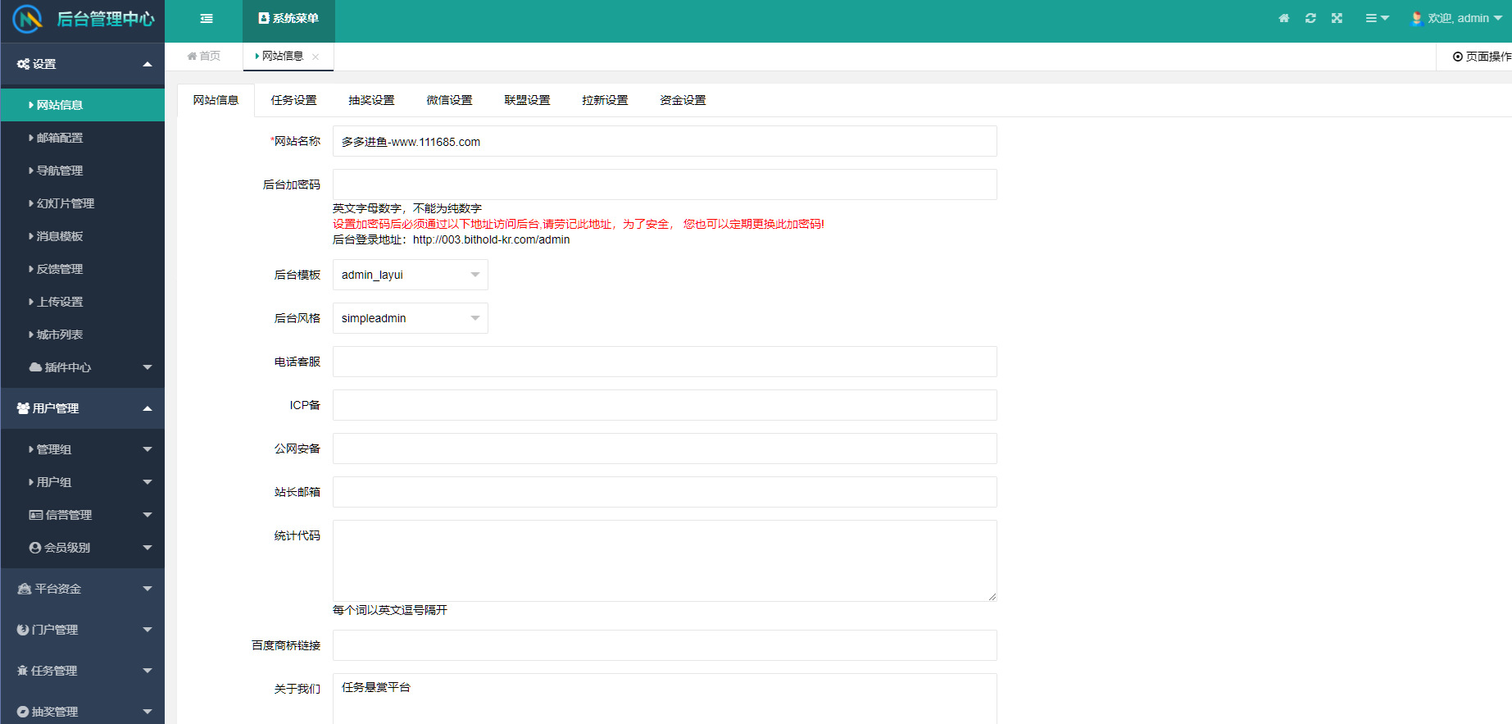Screen dimensions: 1512x724
Task: Expand the 管理组 submenu
Action: pyautogui.click(x=82, y=449)
